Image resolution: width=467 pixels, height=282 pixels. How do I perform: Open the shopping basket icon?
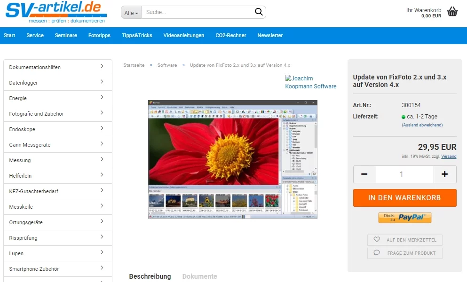pos(452,12)
